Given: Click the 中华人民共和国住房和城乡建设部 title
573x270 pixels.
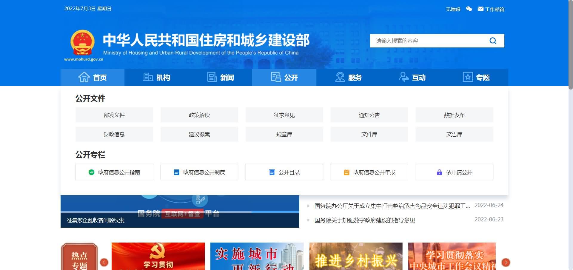Looking at the screenshot, I should pos(206,40).
